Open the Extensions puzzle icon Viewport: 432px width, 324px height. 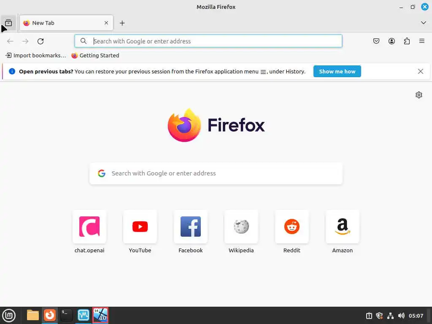point(407,41)
